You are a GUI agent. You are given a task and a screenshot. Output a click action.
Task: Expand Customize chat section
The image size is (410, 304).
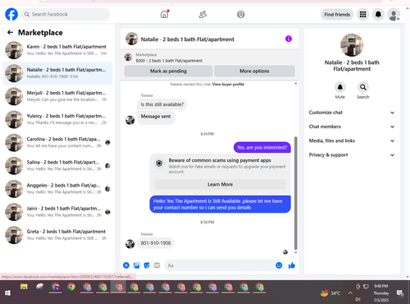pos(352,113)
